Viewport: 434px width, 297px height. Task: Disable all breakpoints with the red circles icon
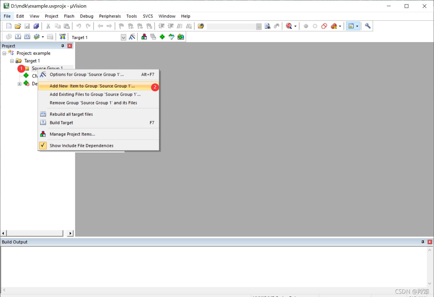[324, 26]
